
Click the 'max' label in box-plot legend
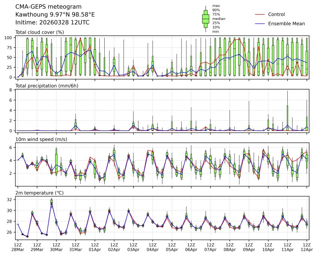tap(215, 6)
